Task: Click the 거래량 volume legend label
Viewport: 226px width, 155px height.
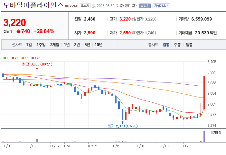Action: point(217,133)
